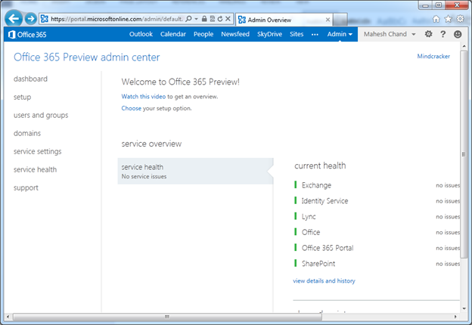Click the vertical scrollbar thumb

464,154
